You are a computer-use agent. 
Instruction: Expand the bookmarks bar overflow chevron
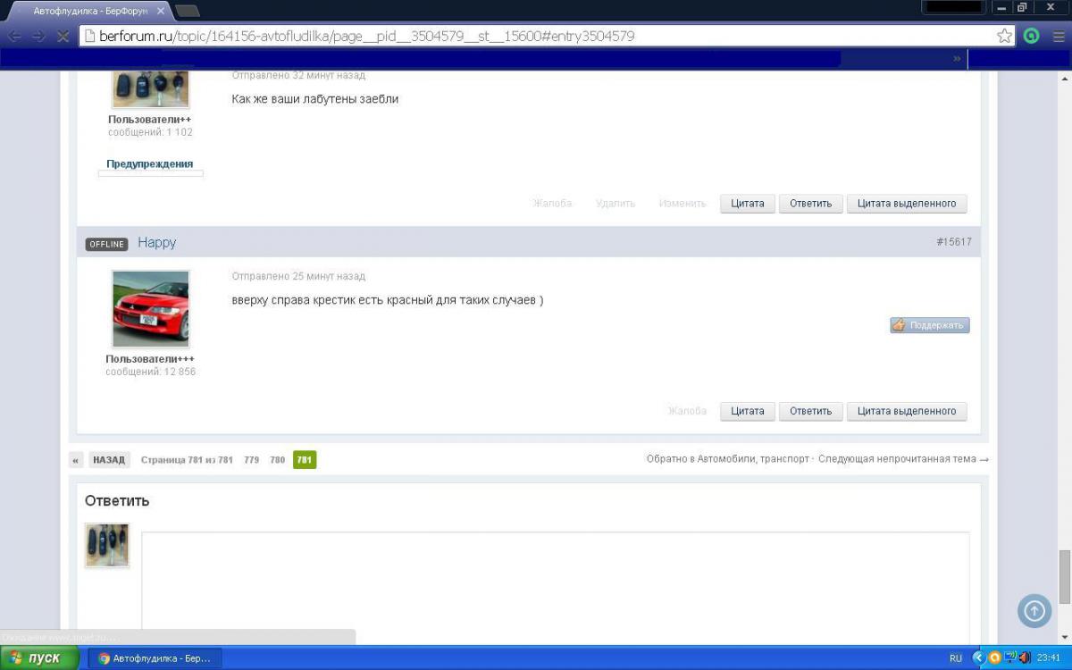click(957, 59)
